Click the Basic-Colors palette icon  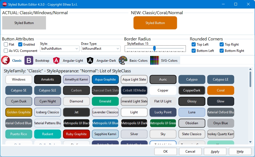tap(123, 60)
